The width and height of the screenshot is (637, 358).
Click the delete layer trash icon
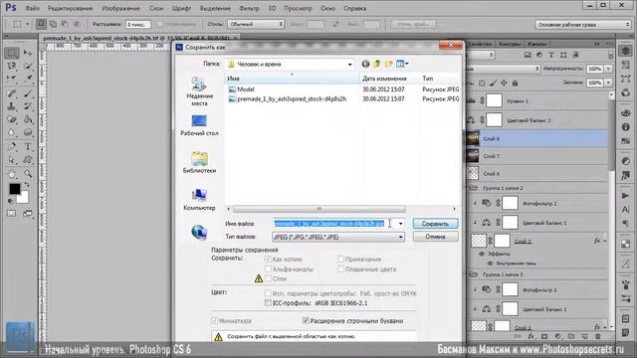click(597, 336)
